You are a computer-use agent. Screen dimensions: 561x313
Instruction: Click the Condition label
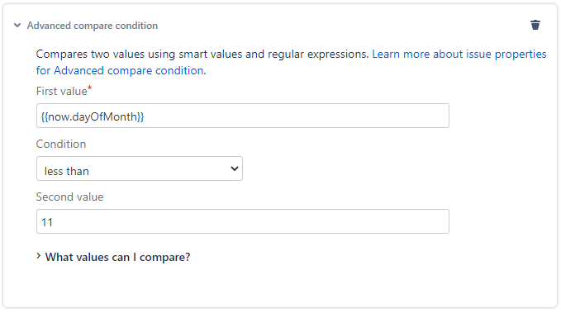(61, 144)
